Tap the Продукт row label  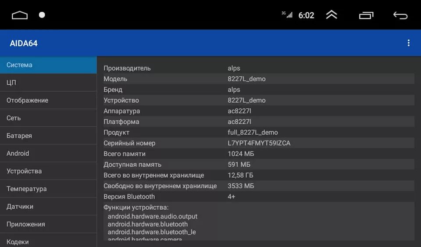[116, 132]
